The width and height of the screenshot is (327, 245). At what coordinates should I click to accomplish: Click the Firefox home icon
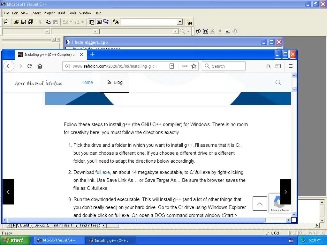(40, 66)
